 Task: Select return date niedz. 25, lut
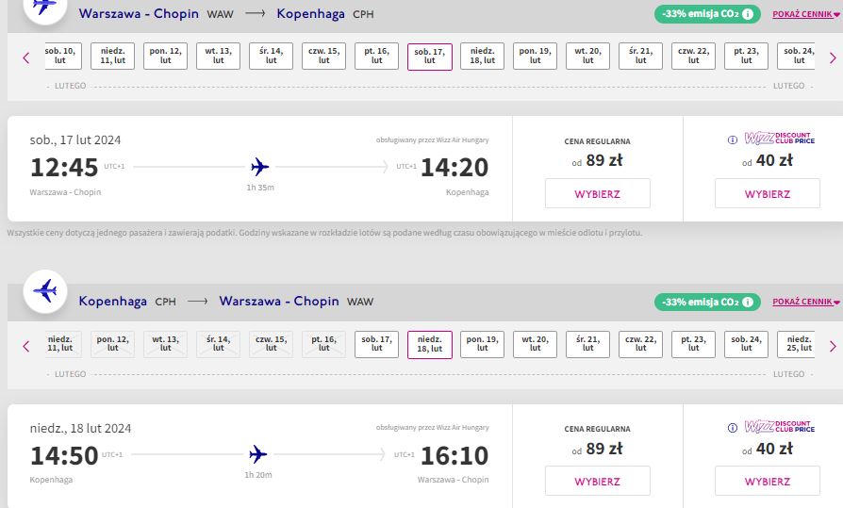point(796,344)
